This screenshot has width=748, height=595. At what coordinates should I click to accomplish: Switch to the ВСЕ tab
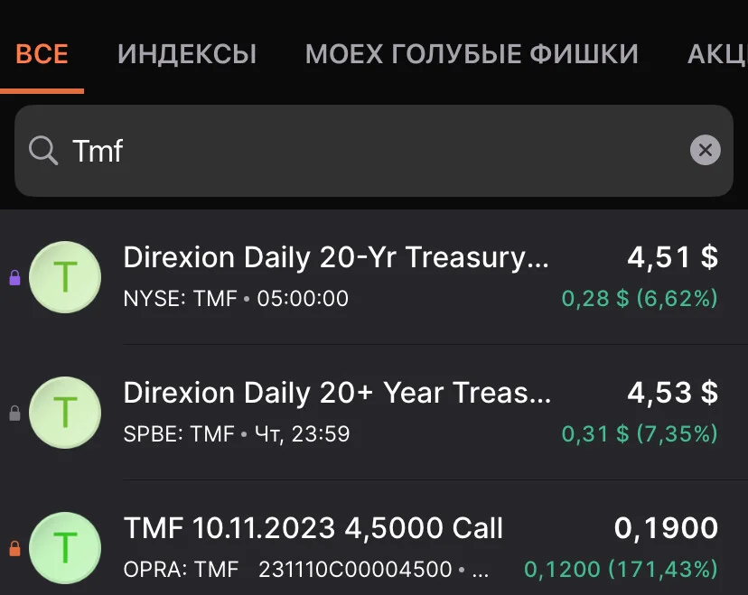click(42, 53)
